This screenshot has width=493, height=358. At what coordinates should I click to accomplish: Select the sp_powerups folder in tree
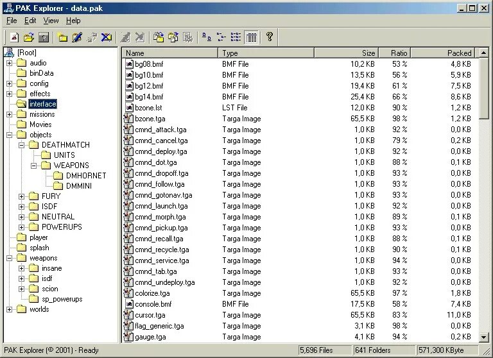pos(62,299)
